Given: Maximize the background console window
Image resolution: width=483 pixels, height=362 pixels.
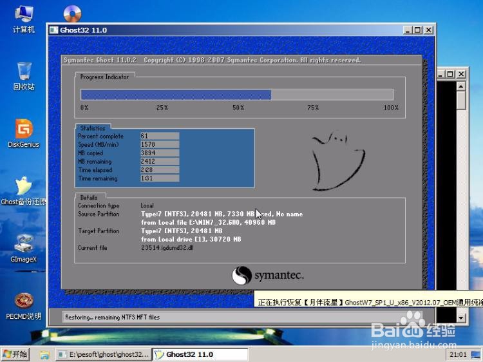Looking at the screenshot, I should pos(450,74).
